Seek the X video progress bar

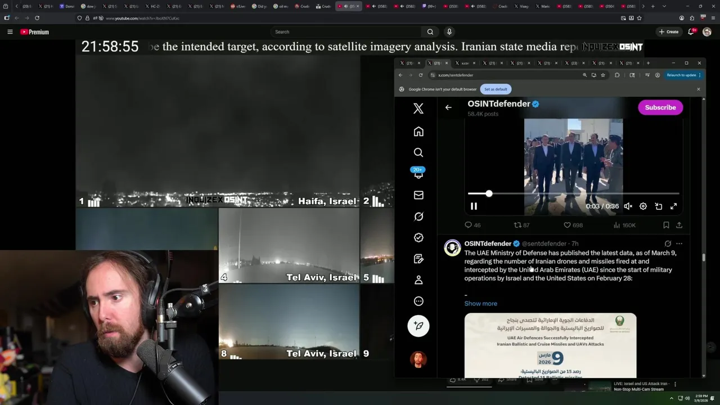(574, 193)
